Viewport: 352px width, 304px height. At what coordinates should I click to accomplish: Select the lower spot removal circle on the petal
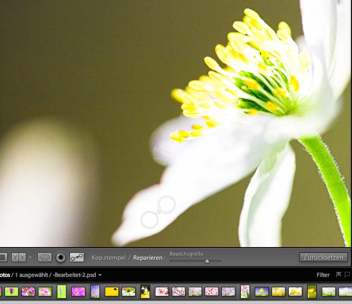[x=150, y=220]
